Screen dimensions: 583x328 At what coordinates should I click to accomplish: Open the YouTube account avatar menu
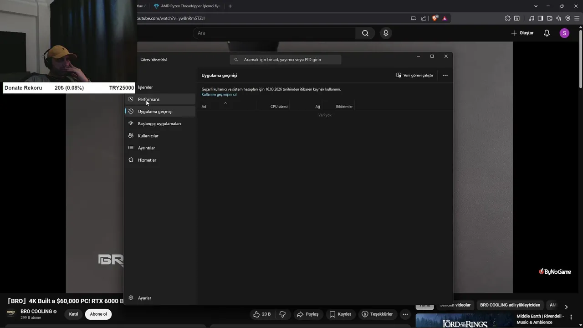[564, 33]
